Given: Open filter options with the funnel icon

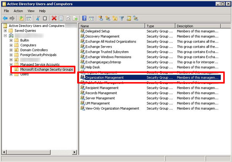Looking at the screenshot, I should [122, 18].
